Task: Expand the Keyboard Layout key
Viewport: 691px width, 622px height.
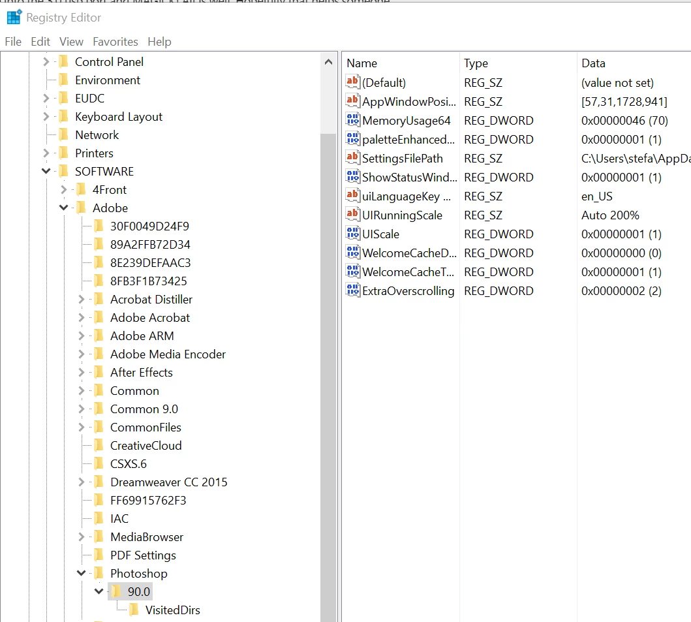Action: click(46, 116)
